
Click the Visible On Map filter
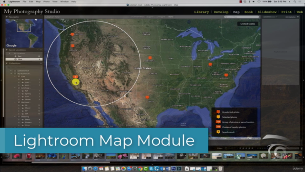click(138, 17)
